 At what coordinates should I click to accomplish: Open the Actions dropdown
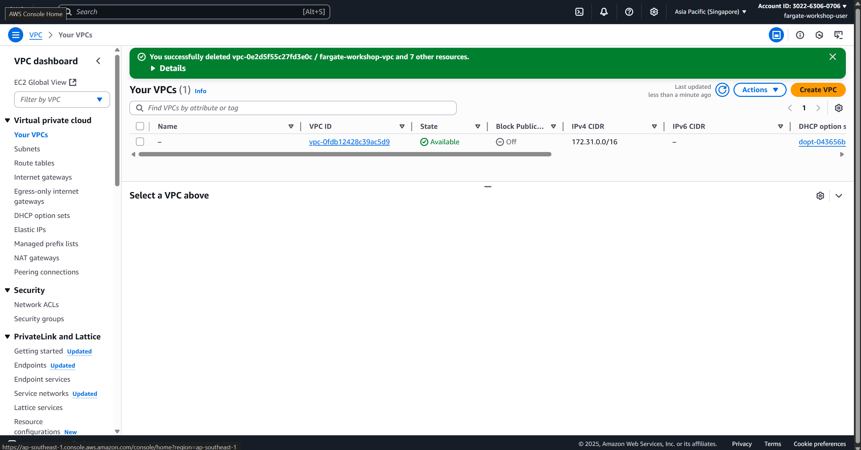(760, 90)
